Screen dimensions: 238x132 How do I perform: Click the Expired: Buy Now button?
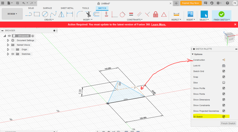coord(191,3)
